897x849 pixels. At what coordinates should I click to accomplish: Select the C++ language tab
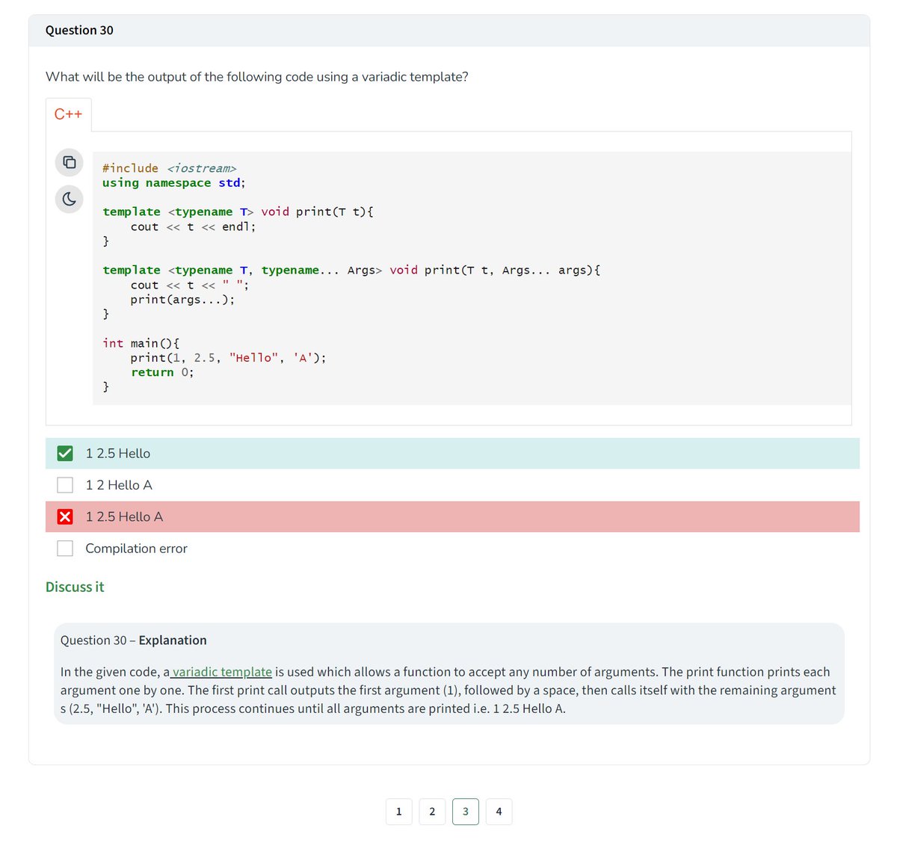pyautogui.click(x=68, y=114)
